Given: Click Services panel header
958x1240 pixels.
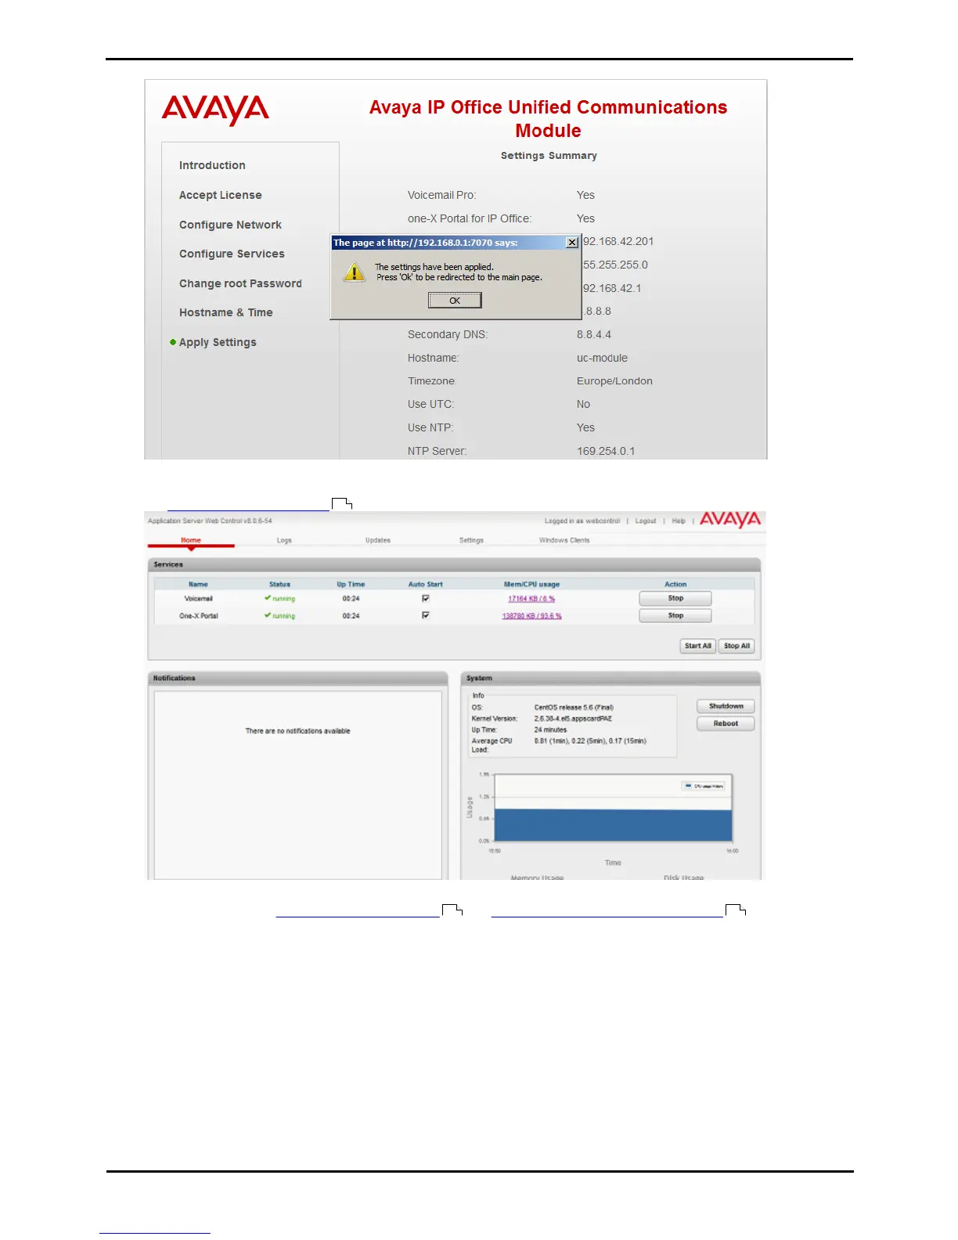Looking at the screenshot, I should click(454, 564).
